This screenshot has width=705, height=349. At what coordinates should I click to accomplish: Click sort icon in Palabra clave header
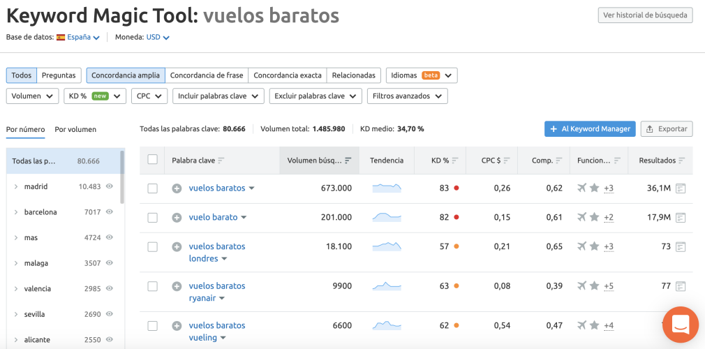(x=221, y=161)
